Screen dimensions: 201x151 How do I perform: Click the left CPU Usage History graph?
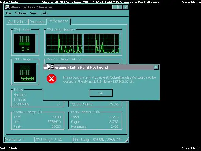click(x=64, y=43)
